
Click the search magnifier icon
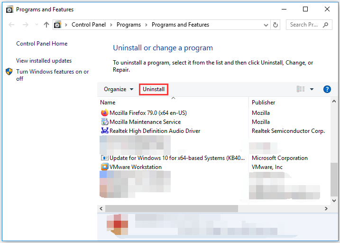[325, 25]
